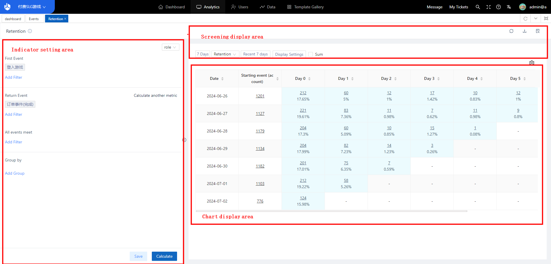Image resolution: width=551 pixels, height=264 pixels.
Task: Sort the table by Date column
Action: (222, 79)
